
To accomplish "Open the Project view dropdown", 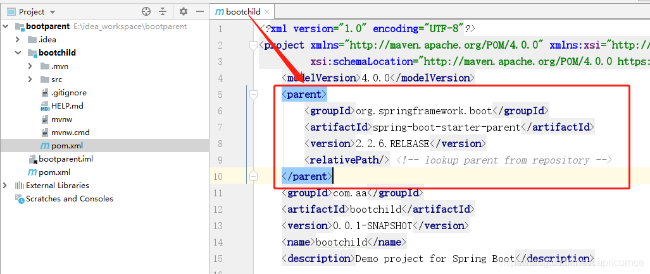I will coord(53,12).
